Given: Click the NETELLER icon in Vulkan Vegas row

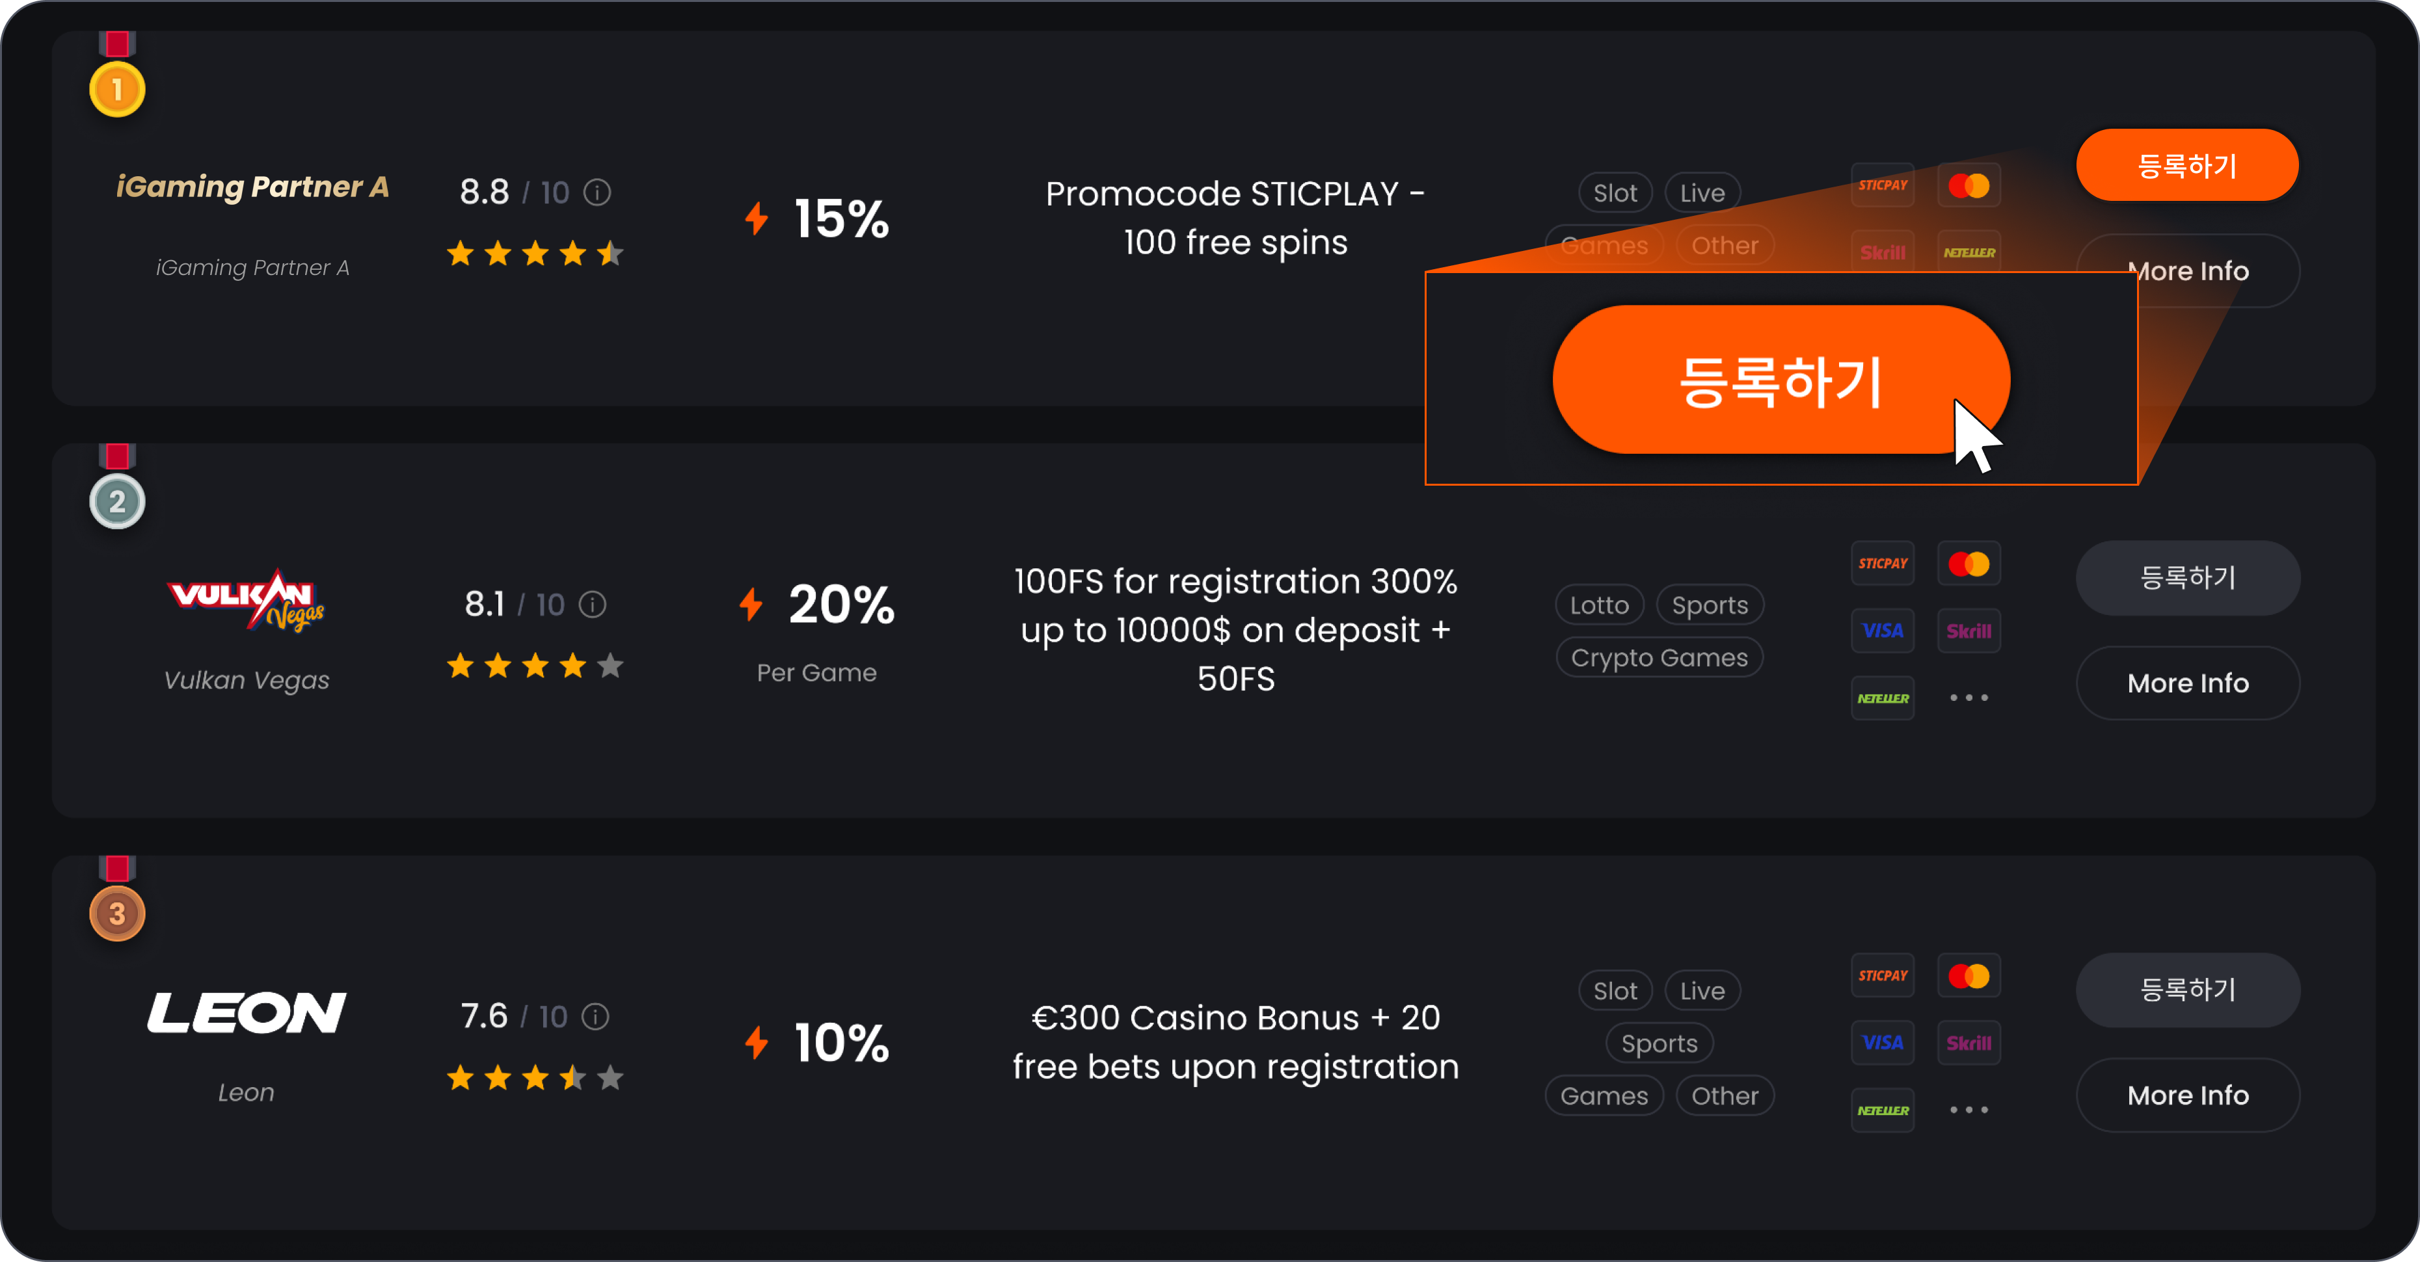Looking at the screenshot, I should pyautogui.click(x=1883, y=698).
